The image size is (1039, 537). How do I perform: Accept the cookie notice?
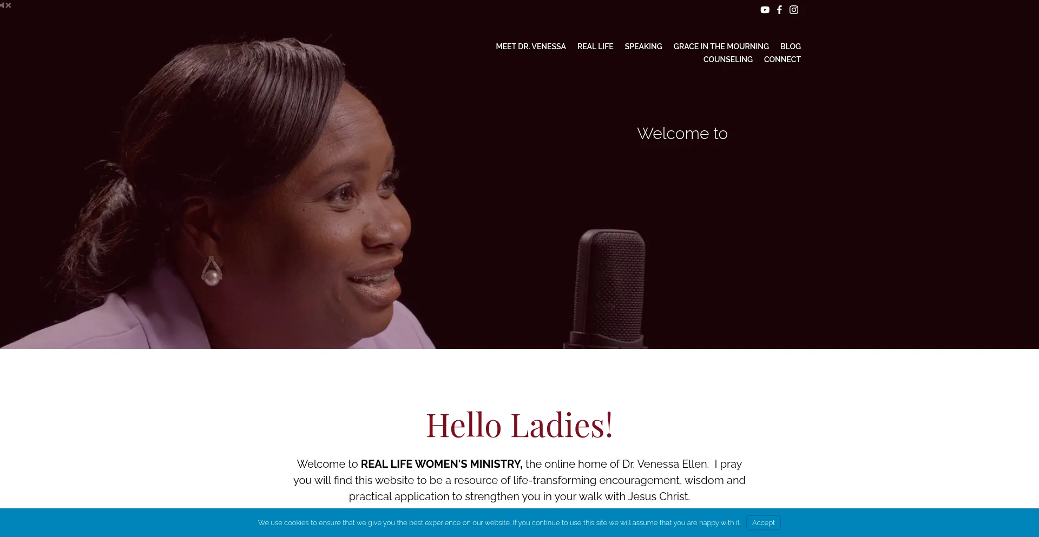point(764,522)
